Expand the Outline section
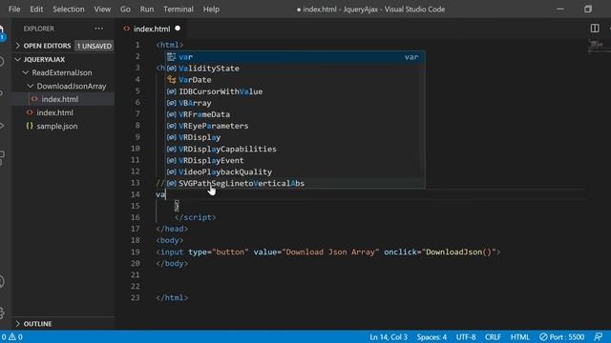The width and height of the screenshot is (611, 343). pos(37,324)
